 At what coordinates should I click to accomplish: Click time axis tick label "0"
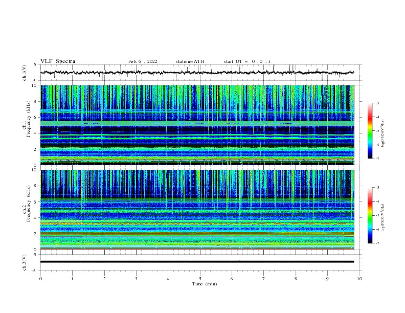[x=40, y=279]
